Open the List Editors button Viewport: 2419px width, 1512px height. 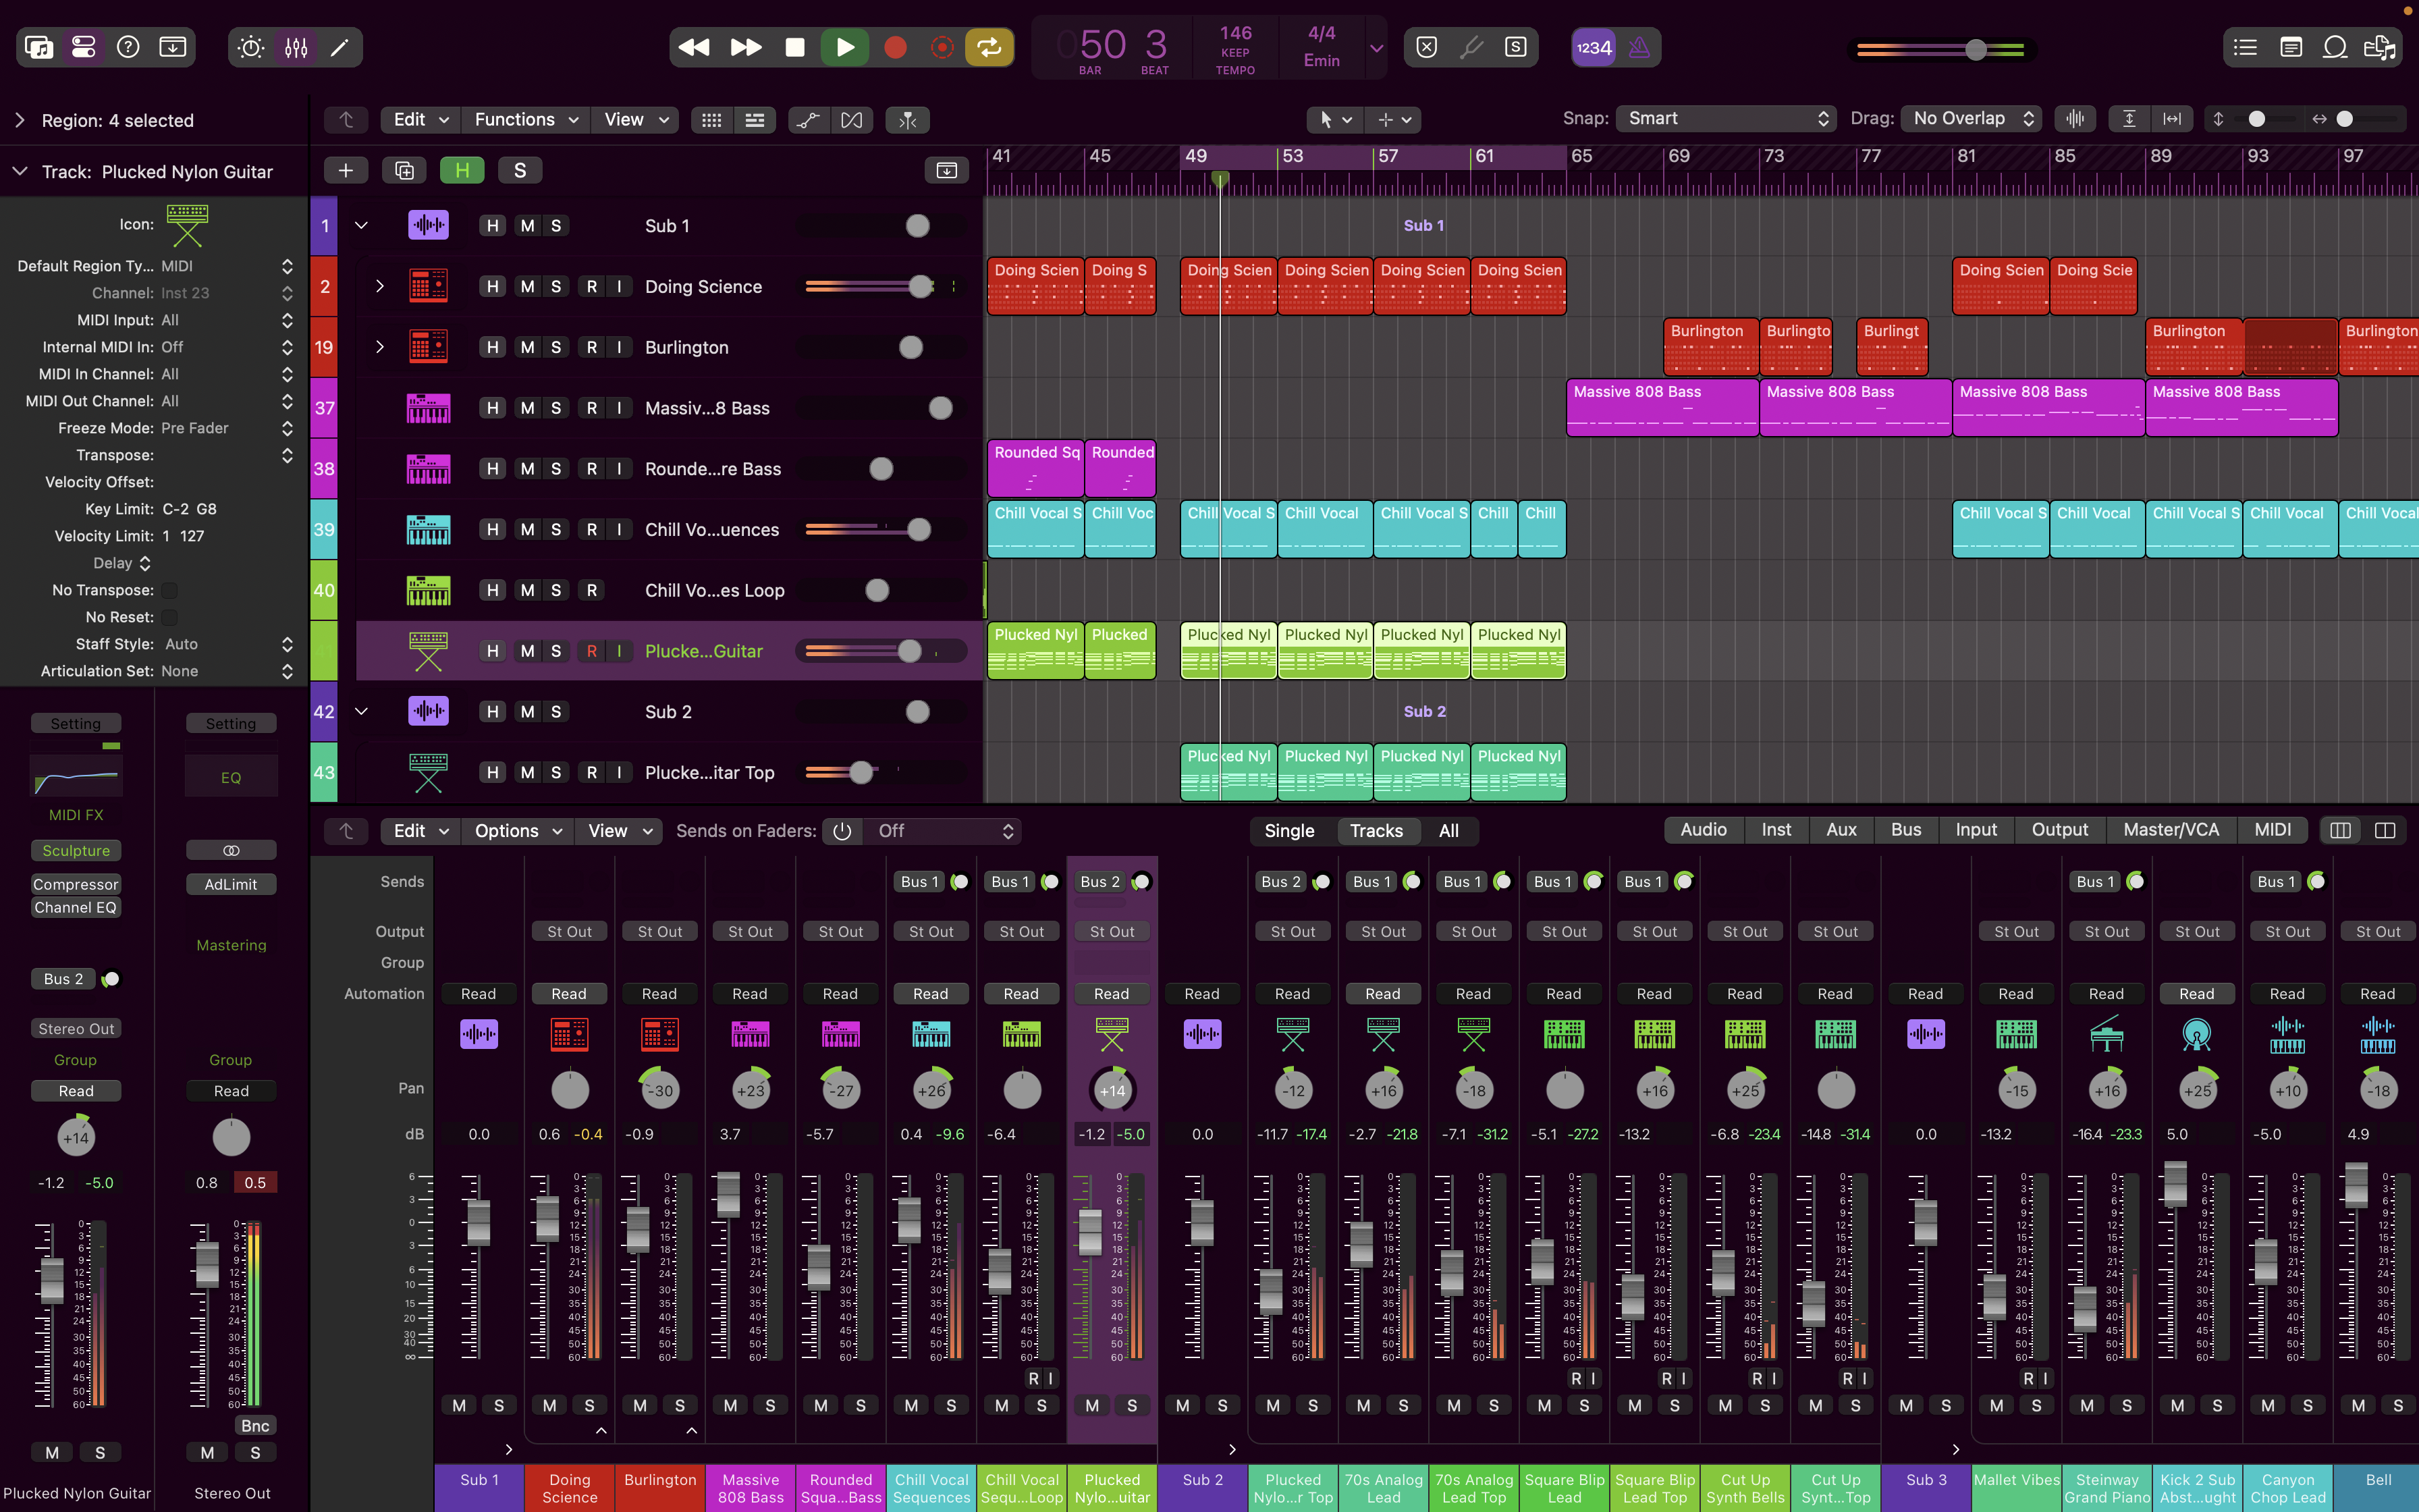click(2245, 47)
